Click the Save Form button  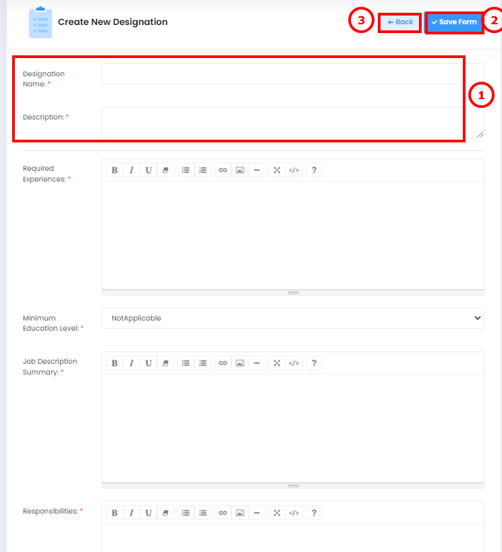454,22
